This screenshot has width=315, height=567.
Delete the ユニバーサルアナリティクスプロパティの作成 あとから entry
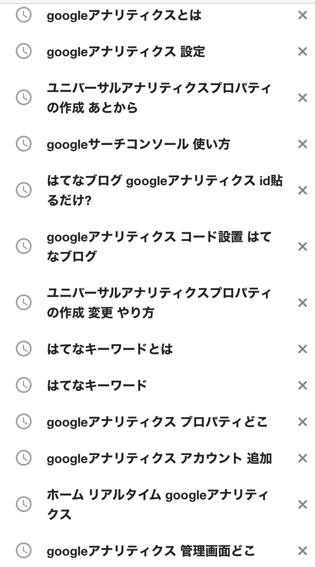(302, 98)
